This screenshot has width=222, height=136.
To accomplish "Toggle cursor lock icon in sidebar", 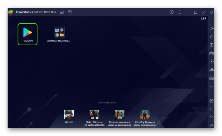I will [x=211, y=45].
